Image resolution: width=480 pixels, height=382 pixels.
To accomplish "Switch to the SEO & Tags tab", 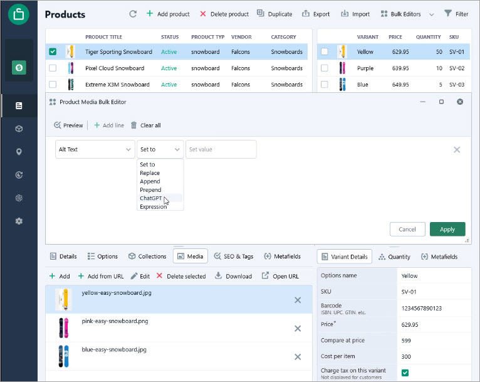I will 234,256.
